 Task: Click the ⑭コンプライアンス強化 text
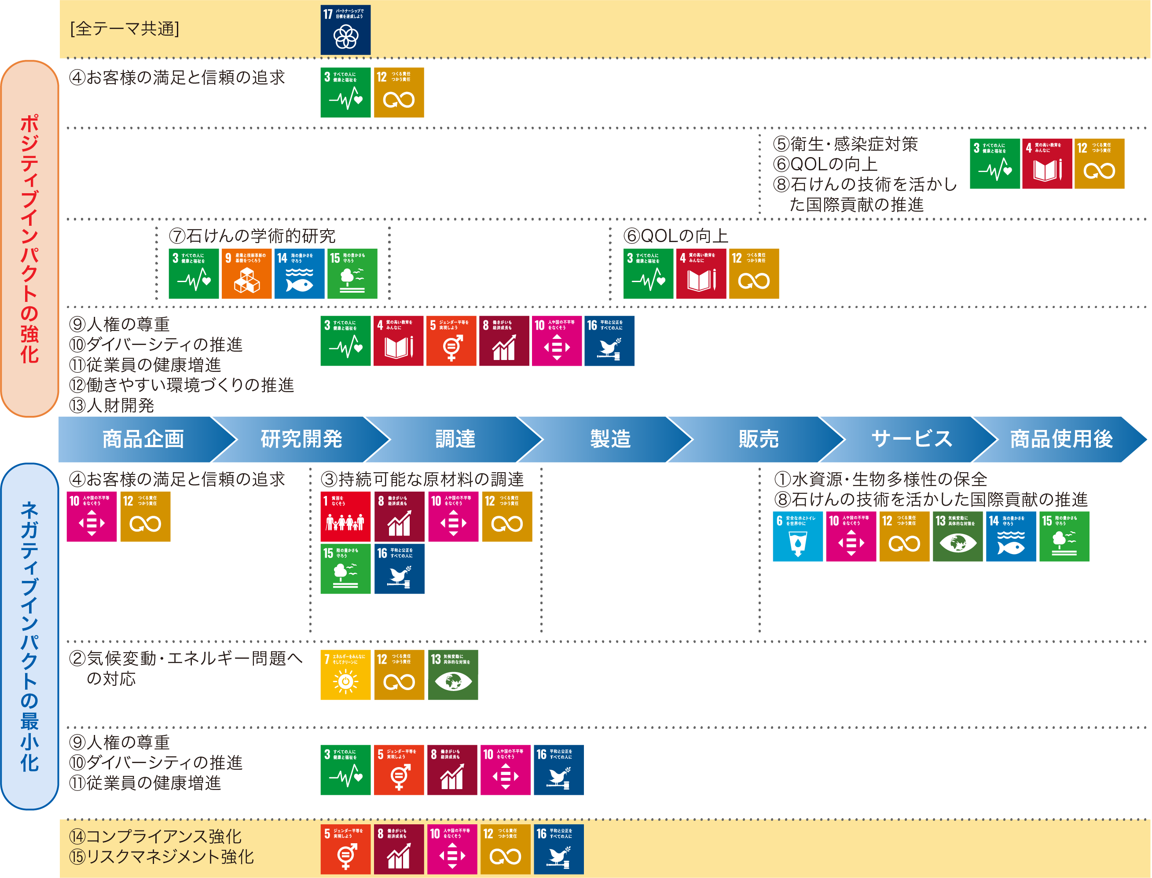155,837
